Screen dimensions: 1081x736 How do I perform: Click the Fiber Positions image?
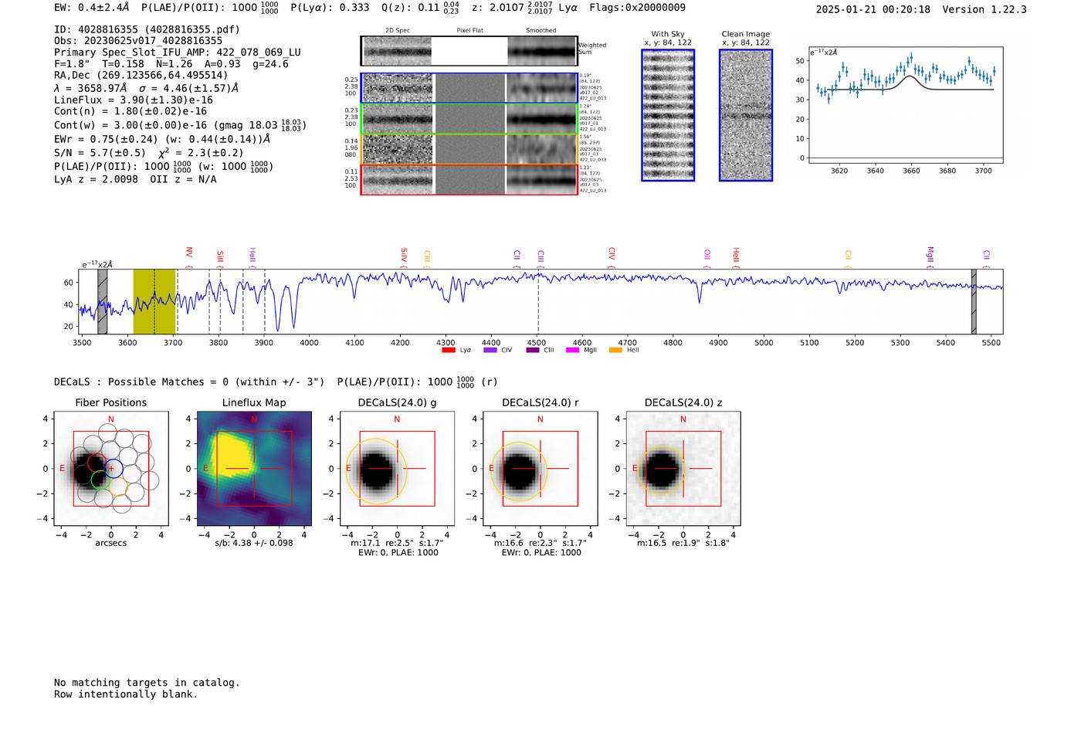(111, 469)
